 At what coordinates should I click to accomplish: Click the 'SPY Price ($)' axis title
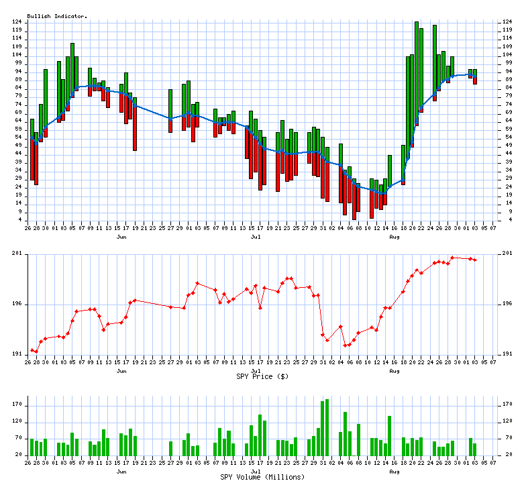[262, 376]
